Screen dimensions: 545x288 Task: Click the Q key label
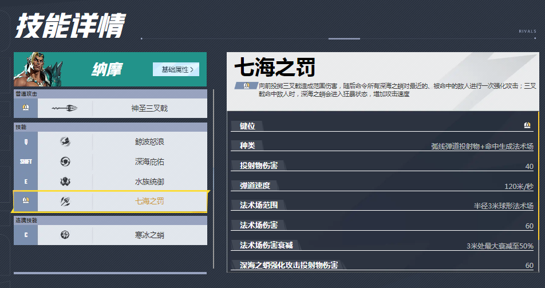[26, 141]
